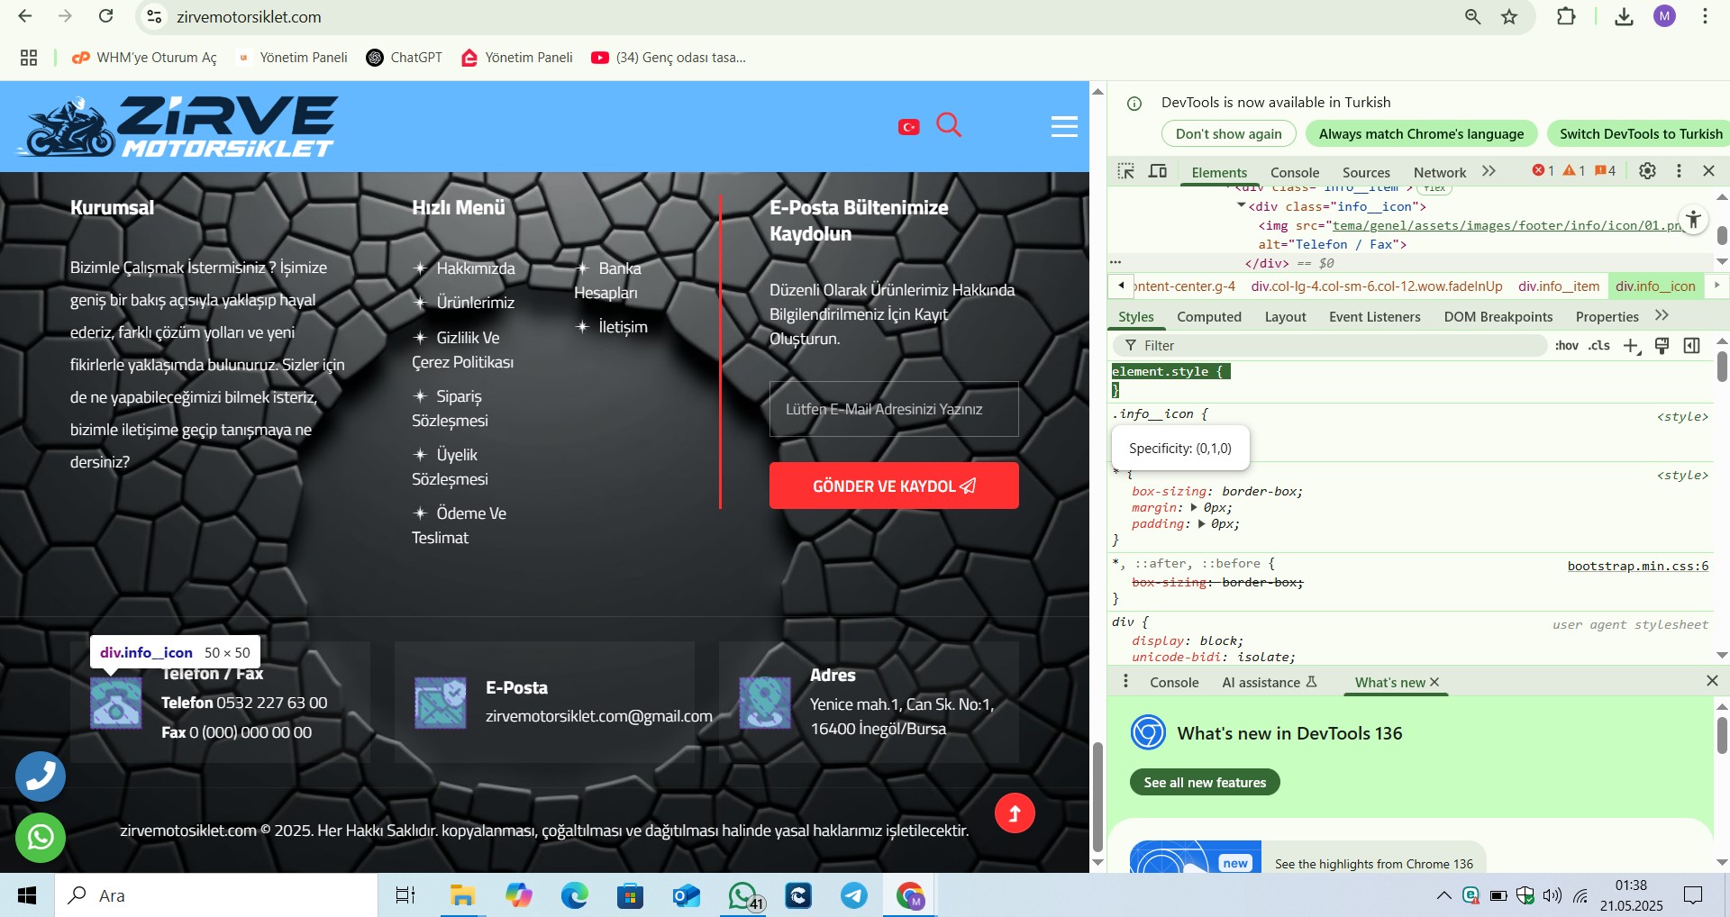Click the WhatsApp floating button

pos(41,838)
